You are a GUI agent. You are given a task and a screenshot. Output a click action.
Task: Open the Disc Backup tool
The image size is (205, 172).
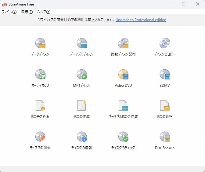[164, 137]
